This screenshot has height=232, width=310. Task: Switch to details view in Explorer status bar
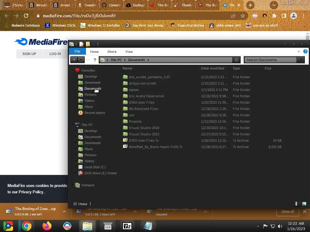pyautogui.click(x=298, y=204)
